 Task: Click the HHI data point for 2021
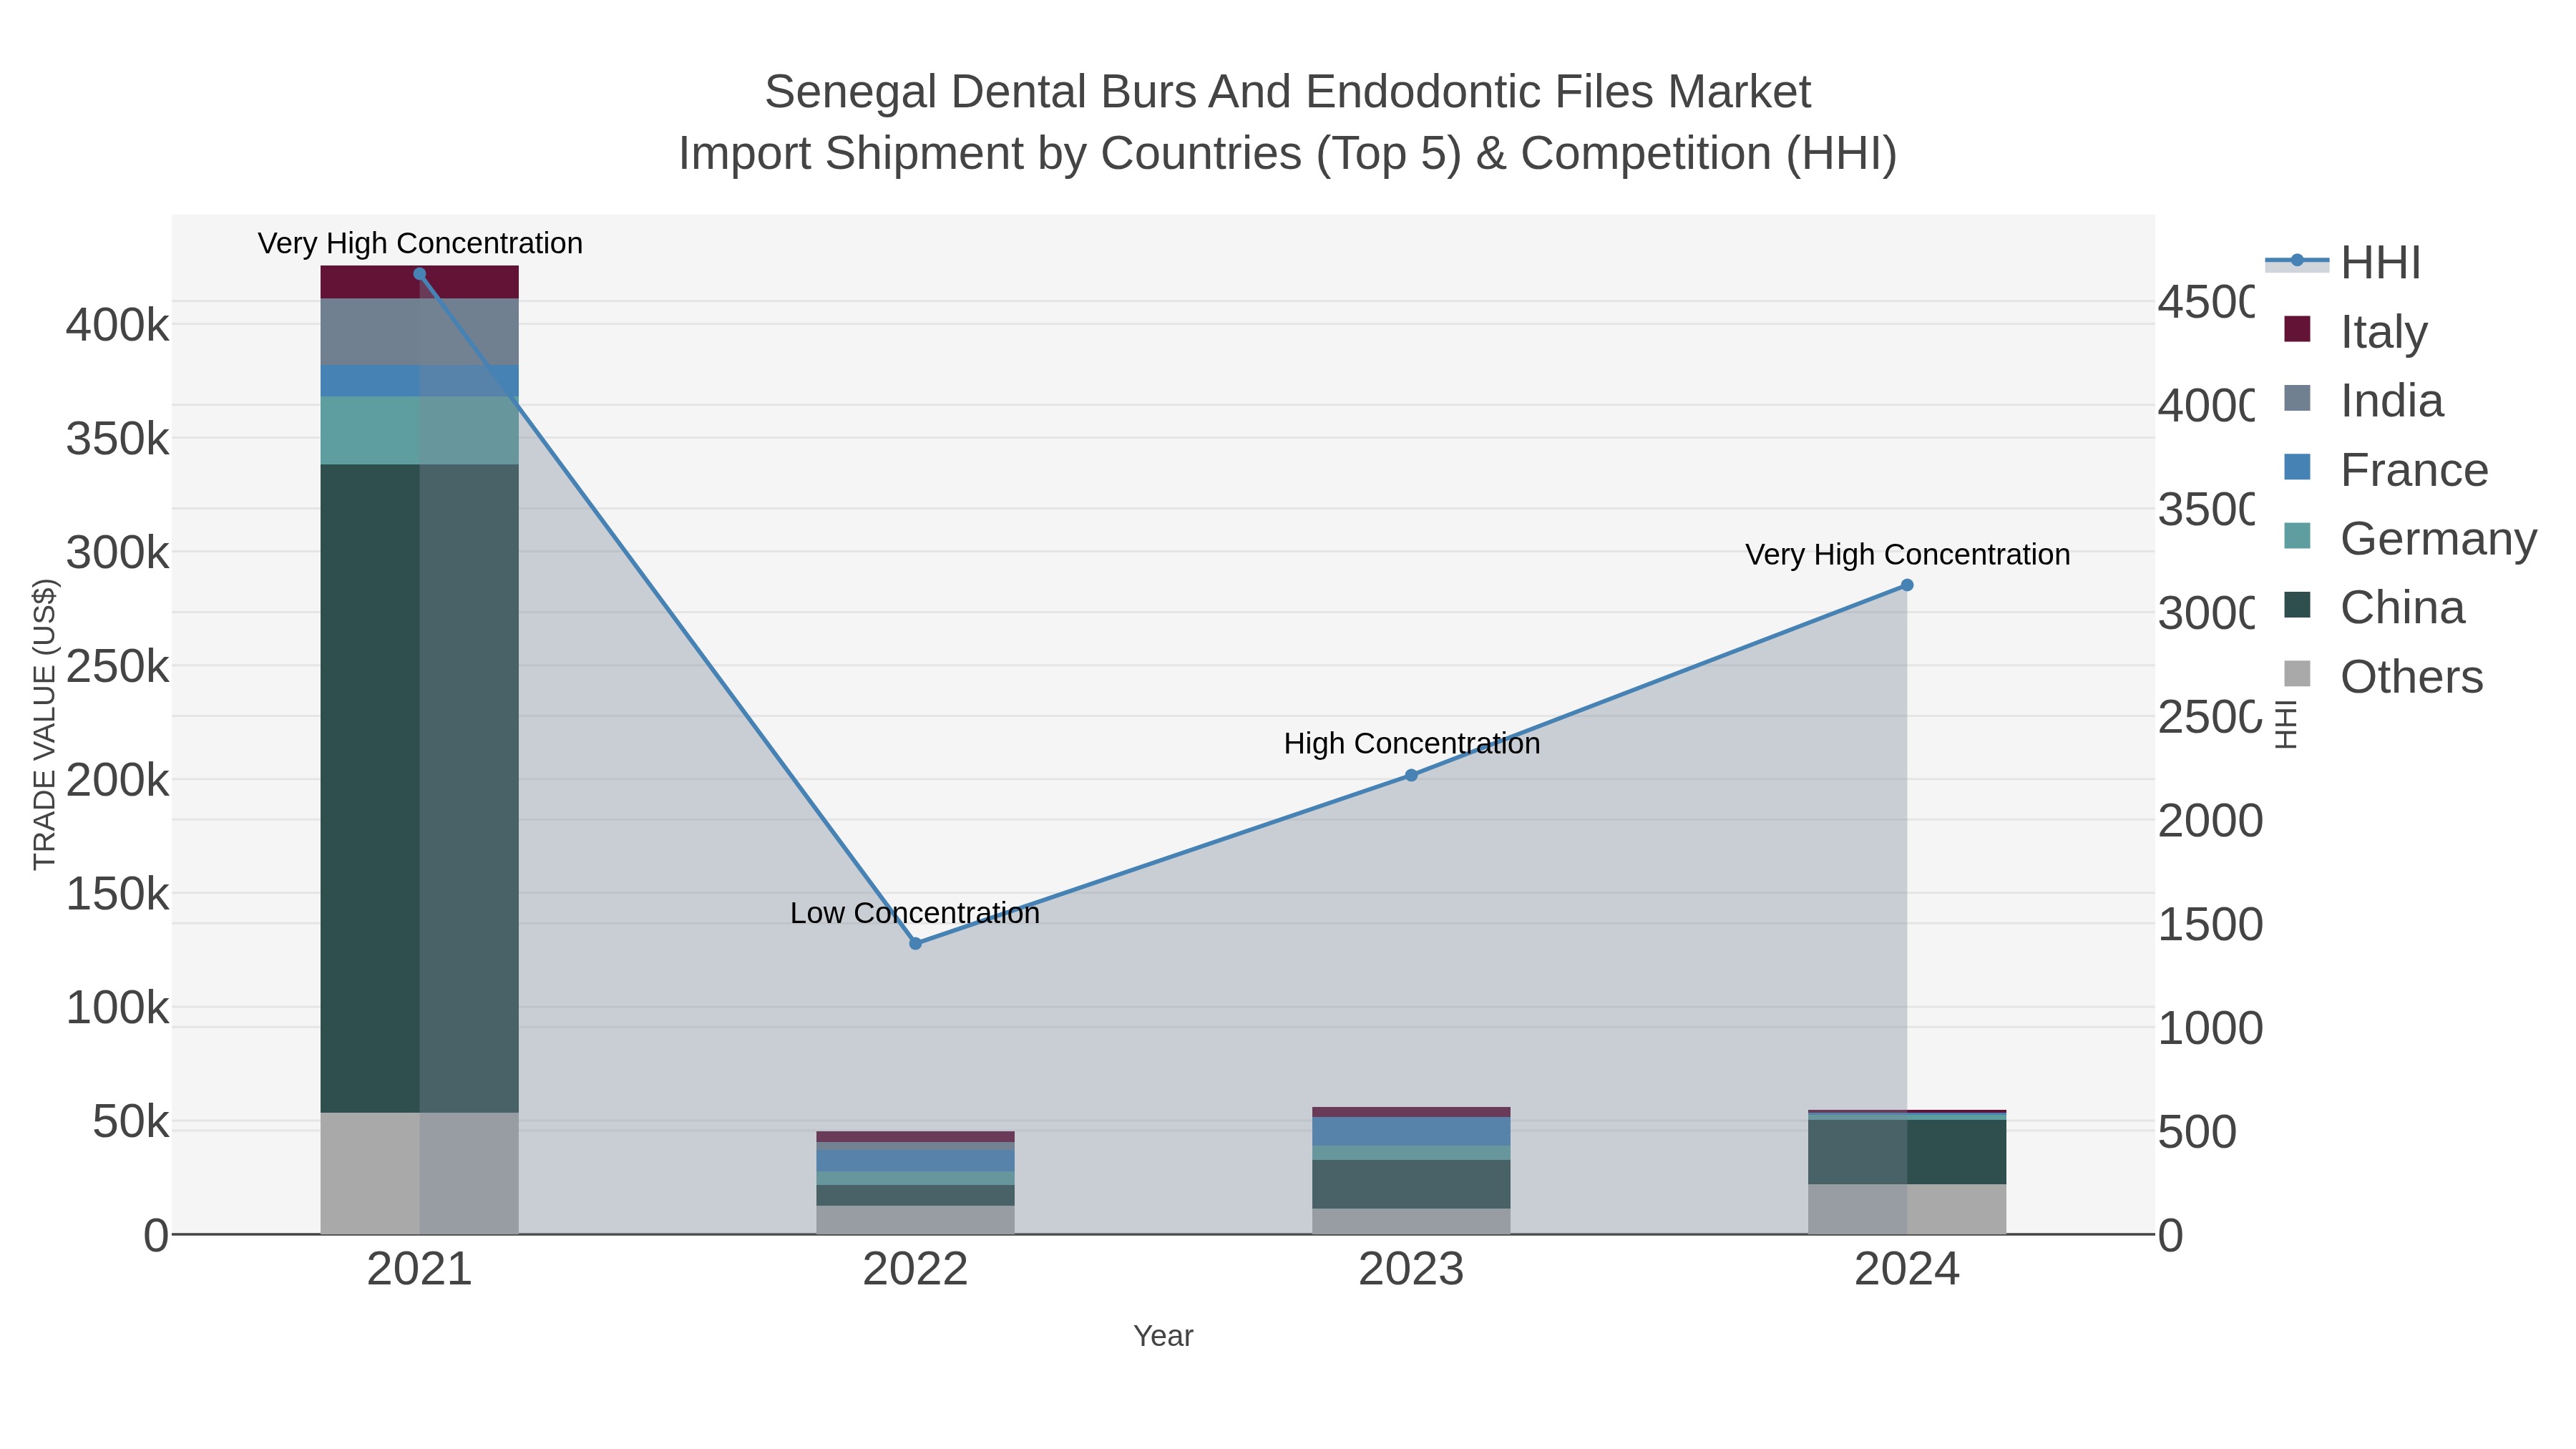(x=419, y=274)
